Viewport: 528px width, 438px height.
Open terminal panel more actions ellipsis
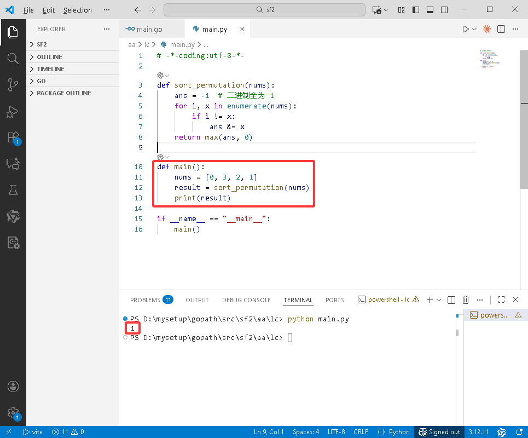click(480, 299)
